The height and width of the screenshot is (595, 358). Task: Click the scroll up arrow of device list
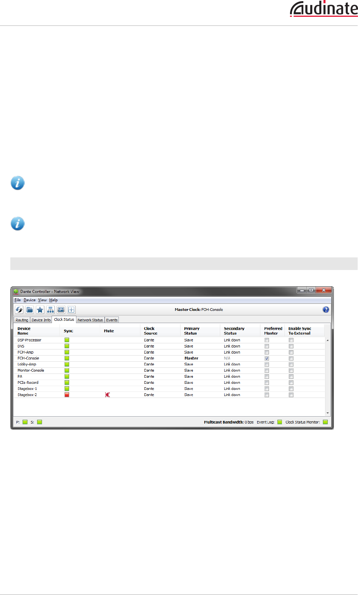[327, 340]
